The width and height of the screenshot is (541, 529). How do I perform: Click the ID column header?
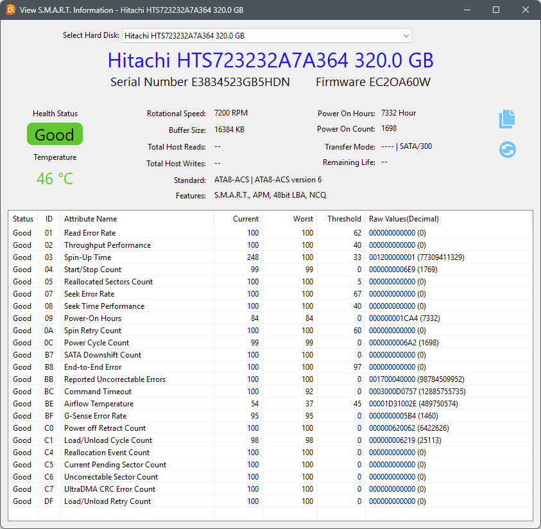pos(49,219)
